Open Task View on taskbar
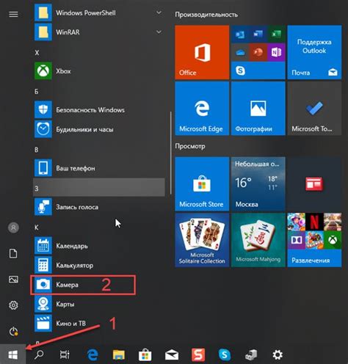The height and width of the screenshot is (364, 348). coord(65,354)
